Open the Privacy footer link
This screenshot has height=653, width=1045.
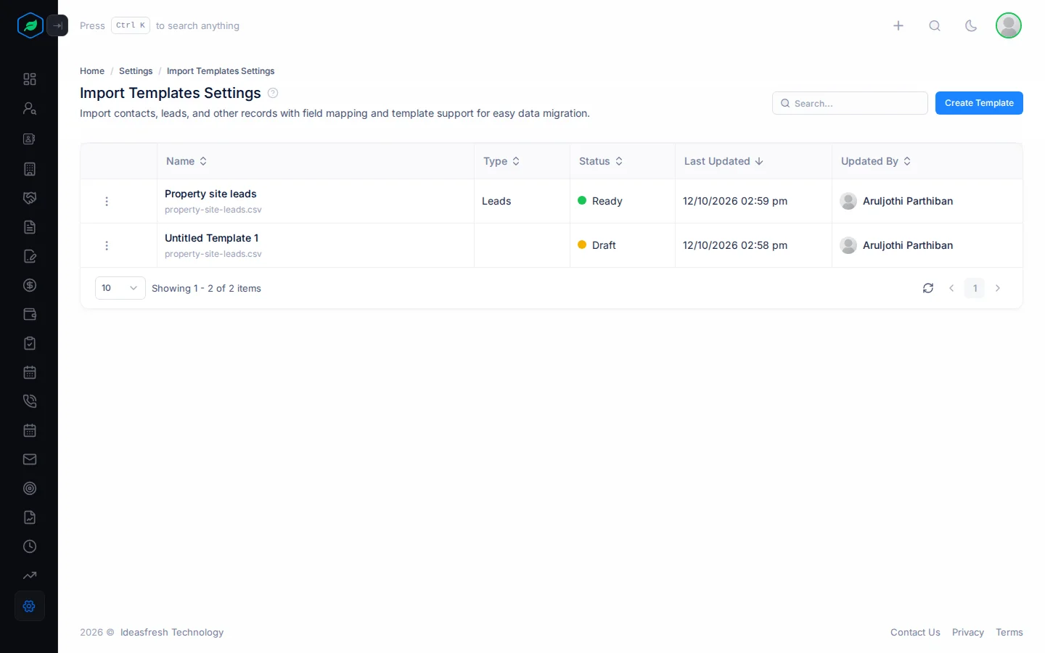tap(968, 633)
